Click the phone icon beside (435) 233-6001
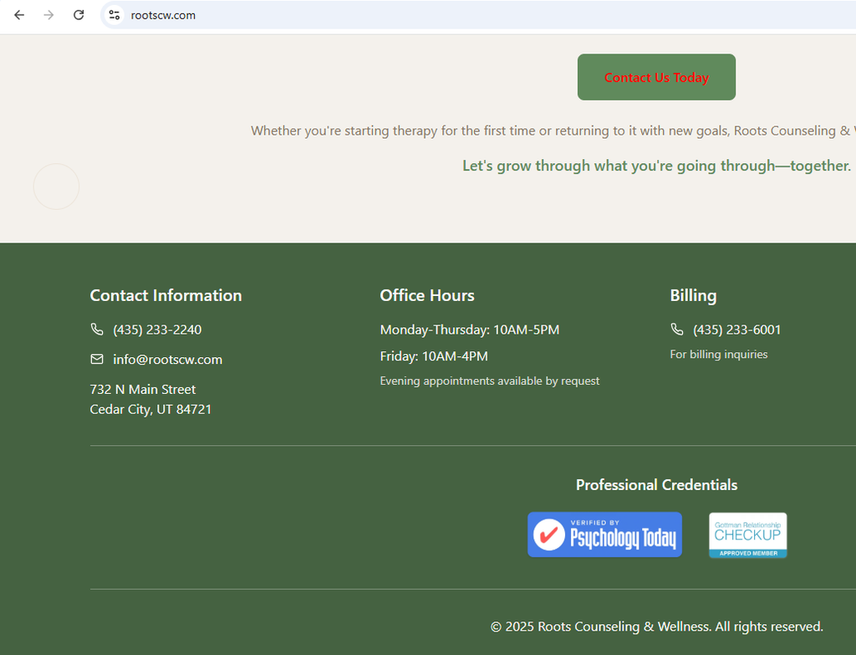 676,329
